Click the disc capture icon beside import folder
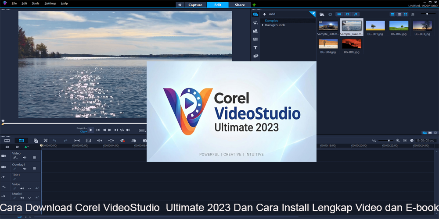Screen dimensions: 439x219 point(330,14)
